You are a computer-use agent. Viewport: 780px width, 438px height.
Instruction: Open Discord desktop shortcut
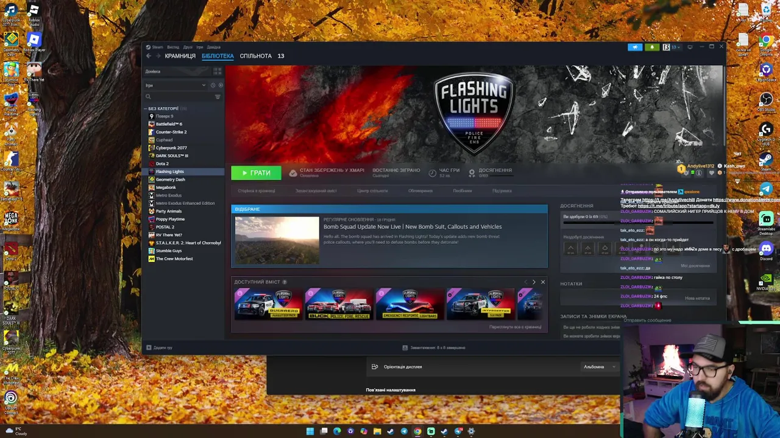766,251
